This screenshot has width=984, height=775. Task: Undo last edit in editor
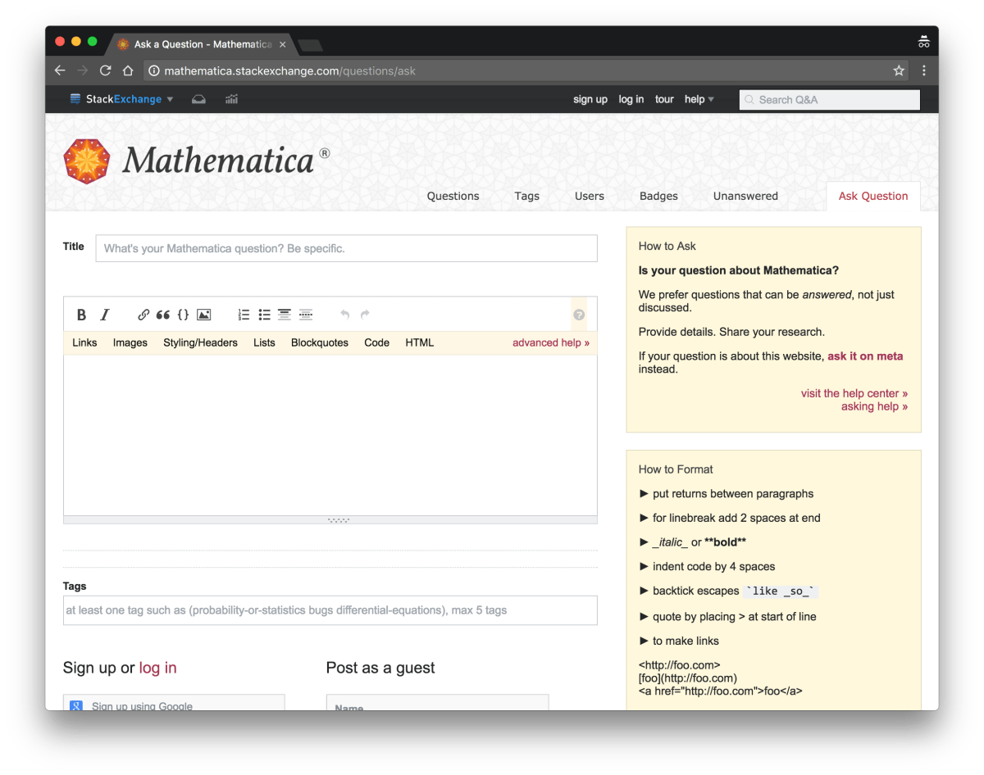pos(344,315)
